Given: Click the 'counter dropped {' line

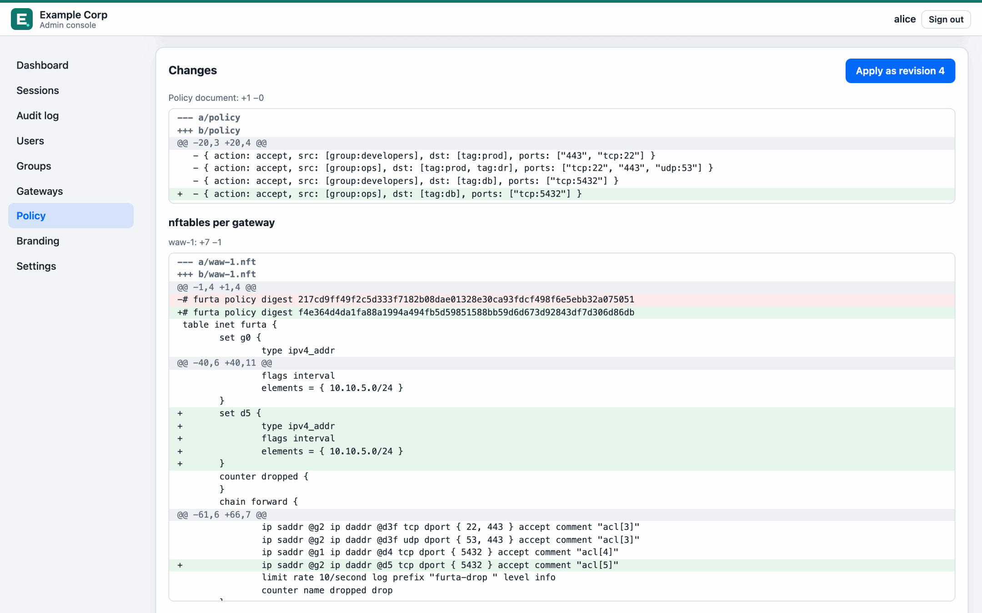Looking at the screenshot, I should tap(561, 476).
